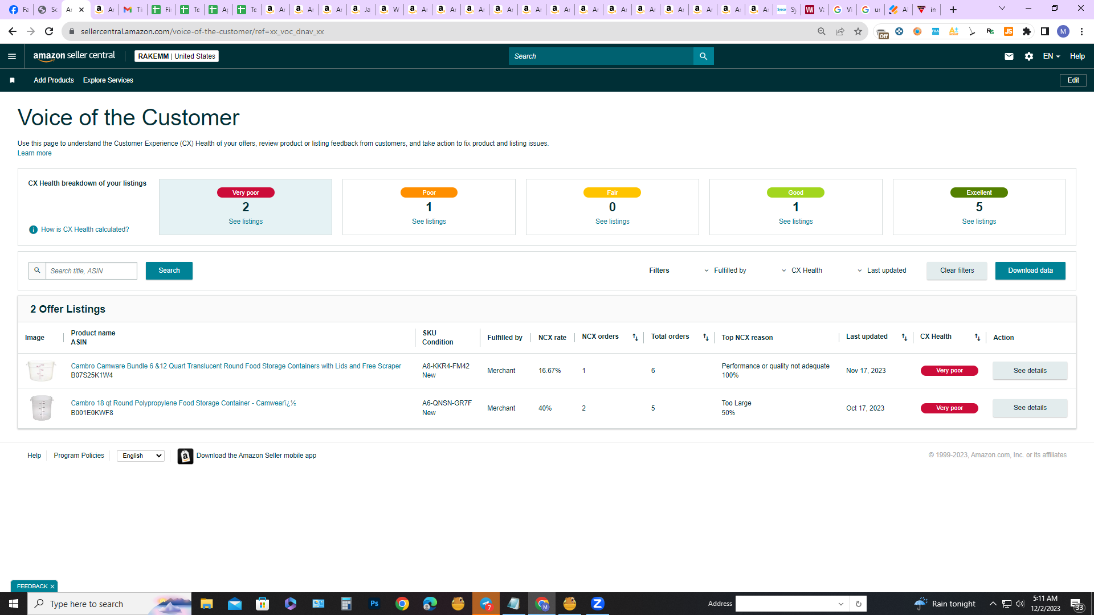Screen dimensions: 1094x615
Task: Click the bookmark icon beside Add Products
Action: pyautogui.click(x=12, y=80)
